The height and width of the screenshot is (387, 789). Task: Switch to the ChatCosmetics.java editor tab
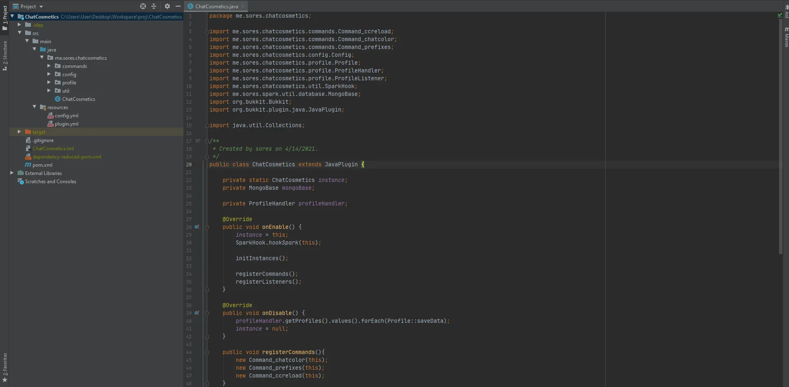216,6
